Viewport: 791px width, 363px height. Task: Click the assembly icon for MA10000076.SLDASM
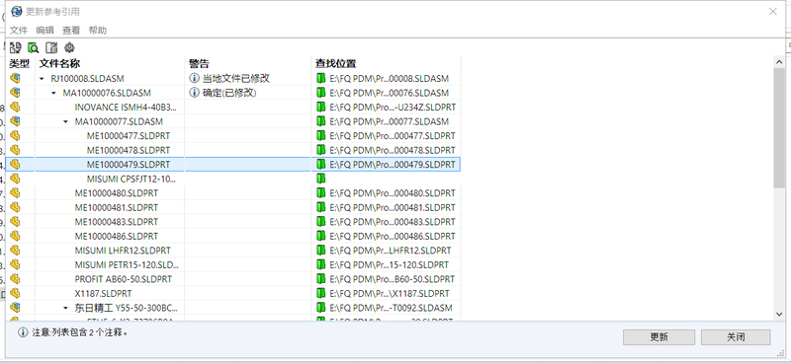15,93
